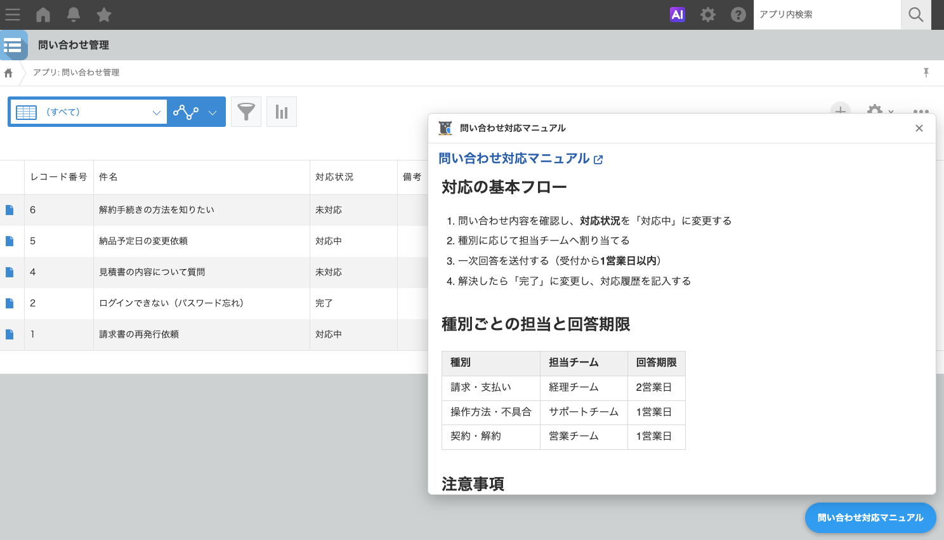Open the bookmarks star icon
The height and width of the screenshot is (540, 944).
104,15
